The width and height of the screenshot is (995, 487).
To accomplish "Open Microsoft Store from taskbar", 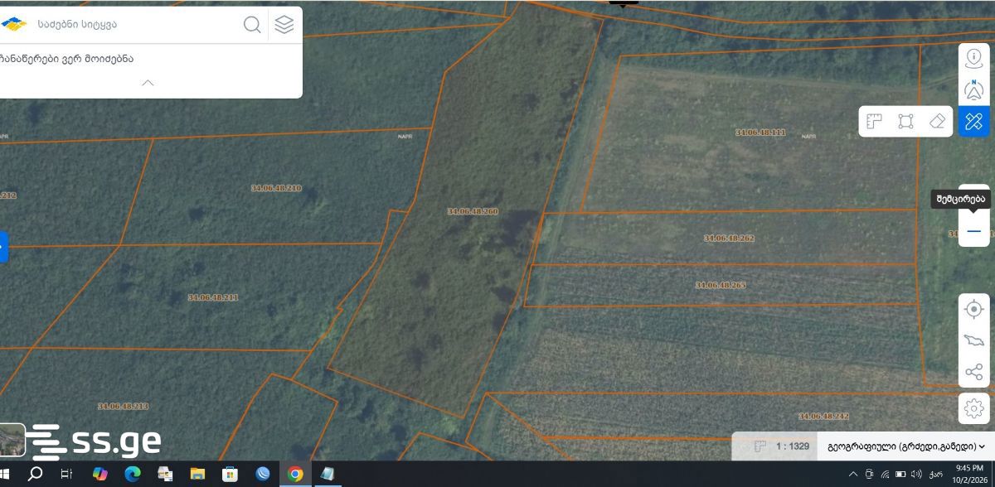I will coord(230,475).
